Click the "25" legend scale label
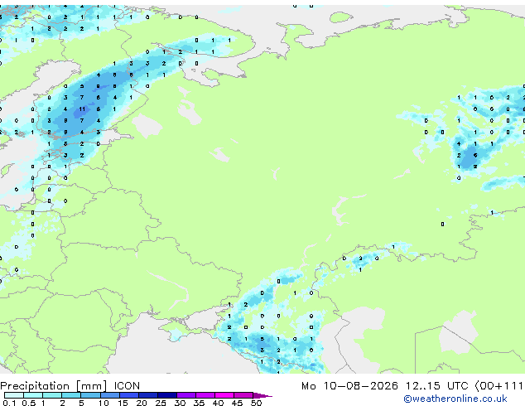Image resolution: width=525 pixels, height=406 pixels. tap(161, 403)
